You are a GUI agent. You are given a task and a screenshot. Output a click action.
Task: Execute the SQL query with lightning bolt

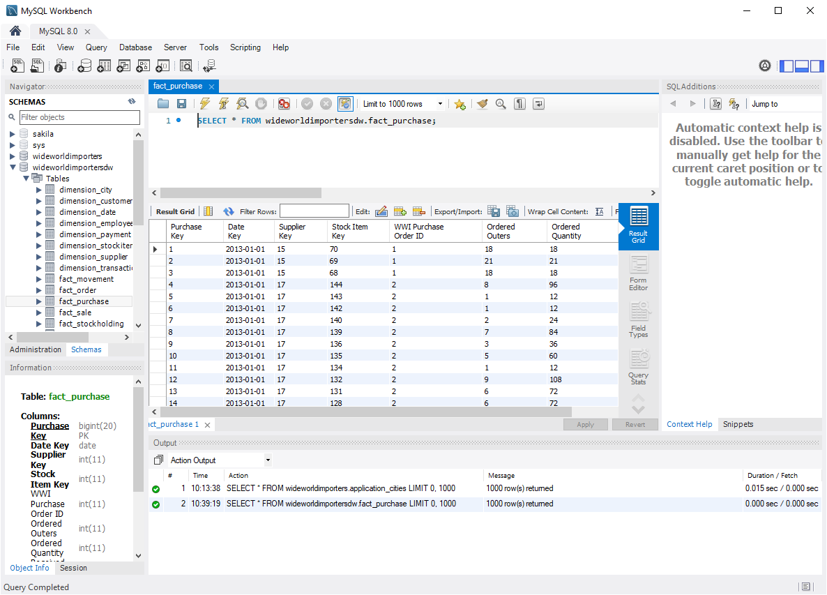tap(204, 104)
